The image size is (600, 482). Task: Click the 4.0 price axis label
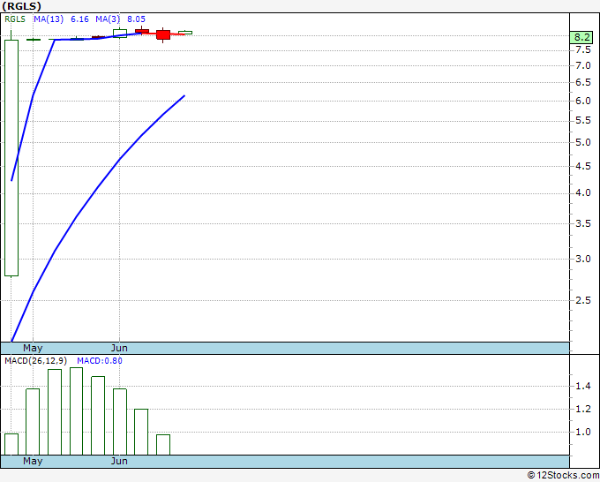583,193
